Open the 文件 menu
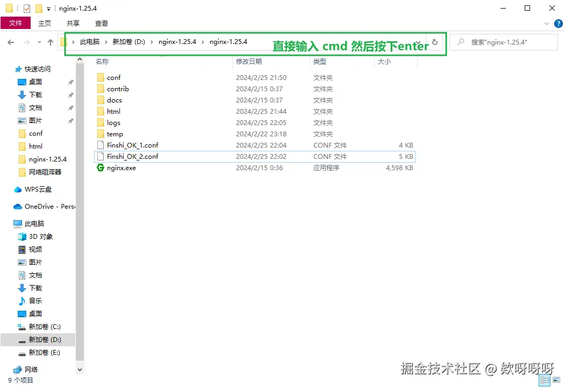The image size is (565, 387). [x=16, y=23]
